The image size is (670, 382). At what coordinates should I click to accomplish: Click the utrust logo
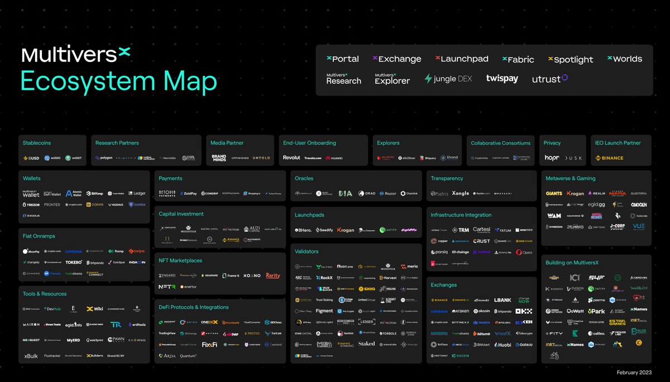(550, 79)
